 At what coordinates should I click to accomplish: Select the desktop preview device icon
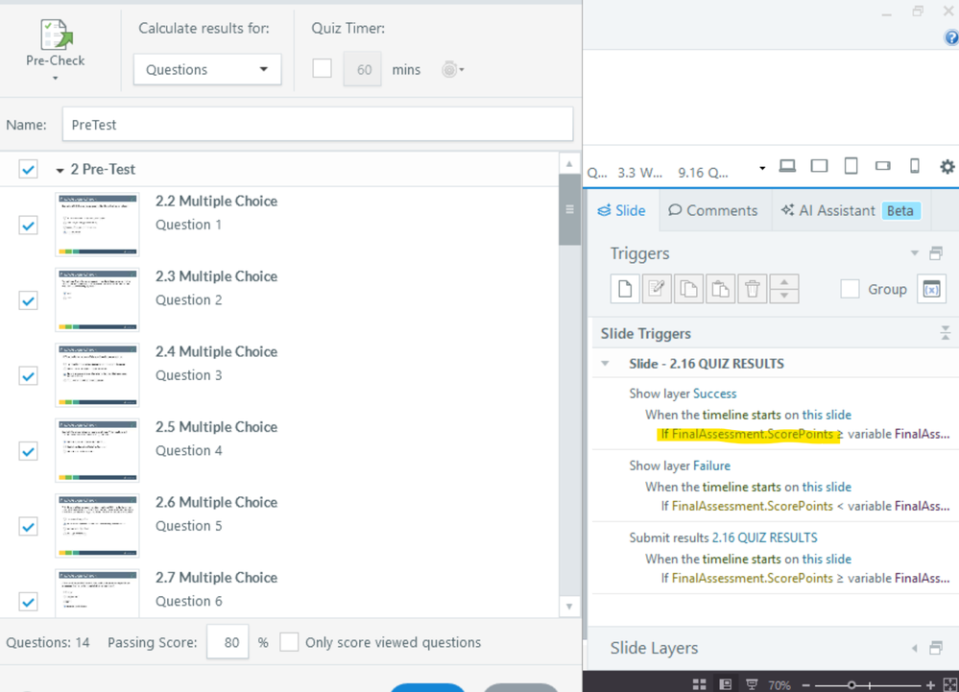(x=787, y=166)
